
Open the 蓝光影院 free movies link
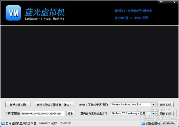tap(133, 11)
